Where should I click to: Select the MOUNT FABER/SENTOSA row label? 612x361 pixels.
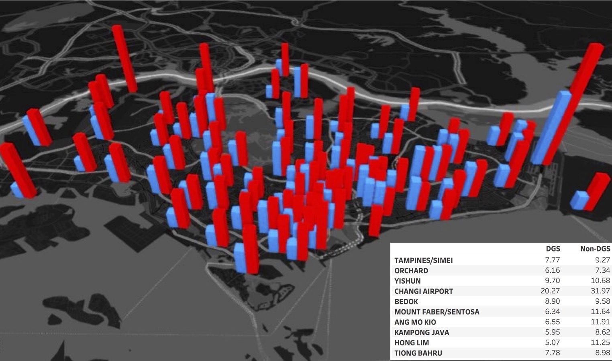click(x=437, y=312)
